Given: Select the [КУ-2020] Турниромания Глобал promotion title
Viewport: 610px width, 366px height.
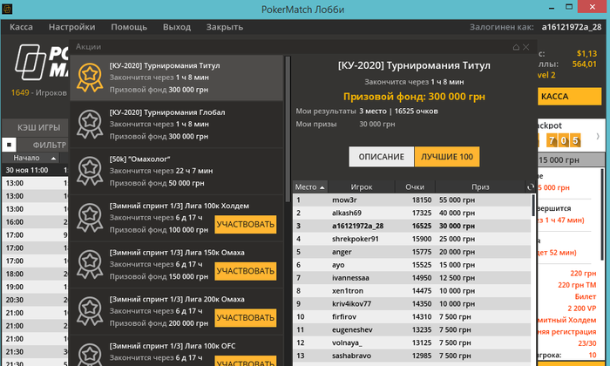Looking at the screenshot, I should [x=167, y=112].
